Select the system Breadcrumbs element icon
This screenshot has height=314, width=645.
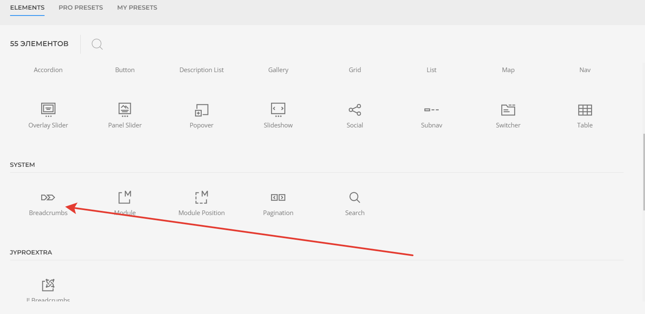pyautogui.click(x=48, y=197)
